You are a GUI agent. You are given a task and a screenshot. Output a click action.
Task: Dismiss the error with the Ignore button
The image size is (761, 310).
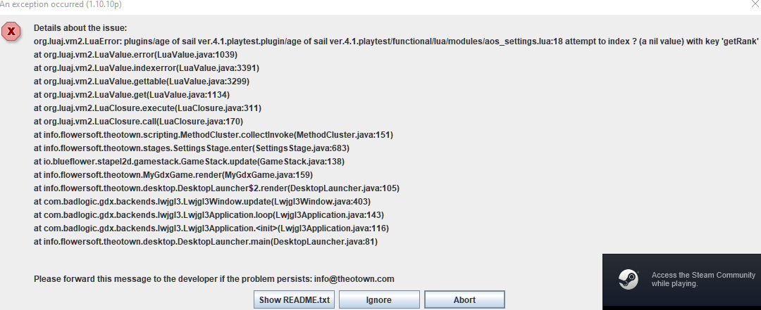(379, 300)
